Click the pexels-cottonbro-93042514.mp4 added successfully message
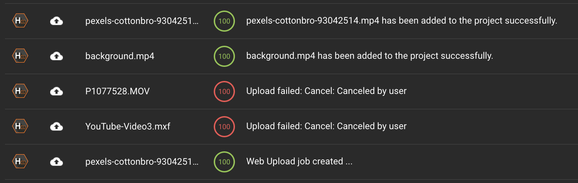Screen dimensions: 578x183 (x=401, y=20)
